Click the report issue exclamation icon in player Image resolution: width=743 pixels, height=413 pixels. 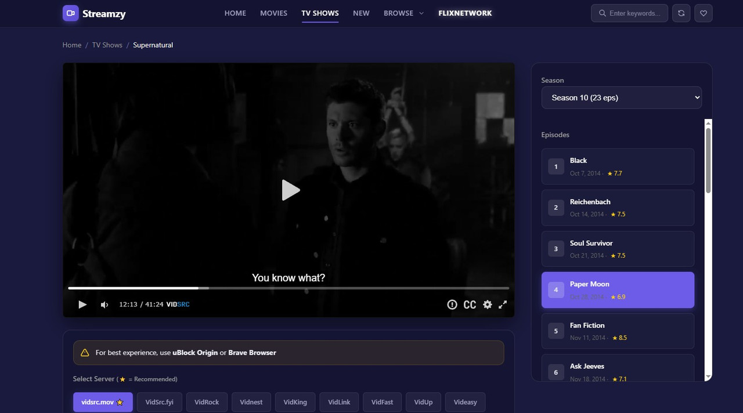tap(452, 305)
